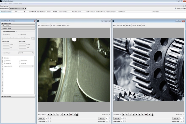Select Active Low radio button
Screen dimensions: 186x124
[x=5, y=63]
